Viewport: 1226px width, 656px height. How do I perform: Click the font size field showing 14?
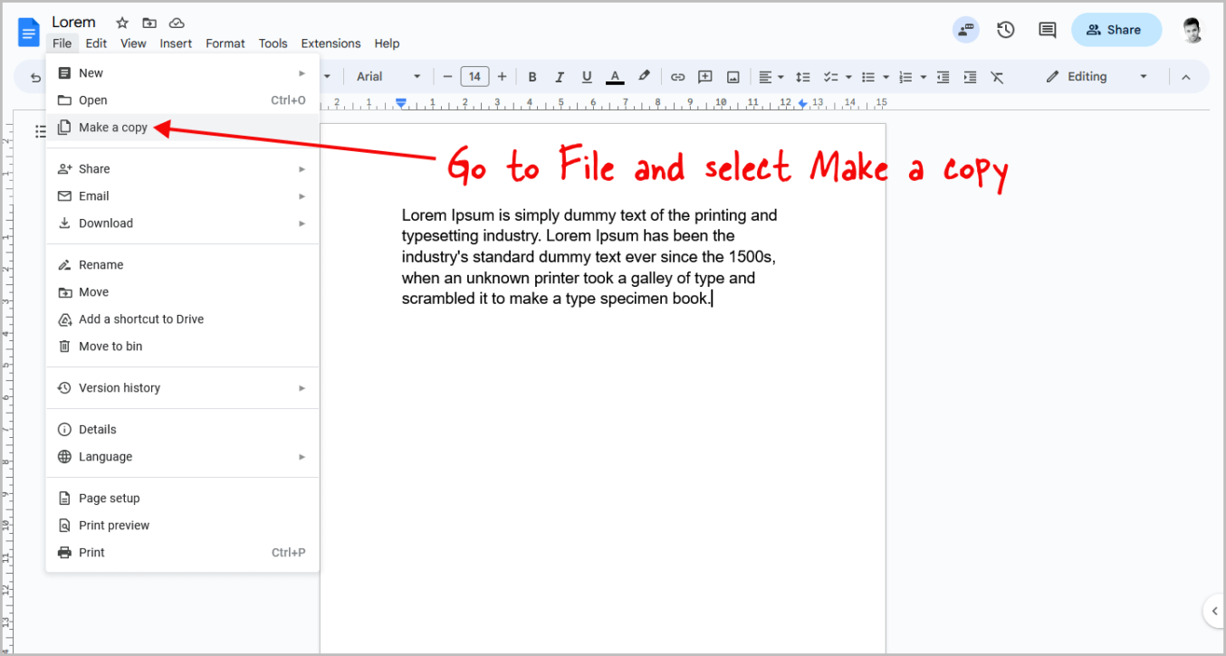point(474,77)
